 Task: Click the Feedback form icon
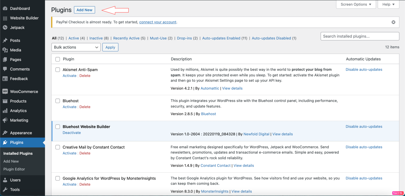(5, 79)
